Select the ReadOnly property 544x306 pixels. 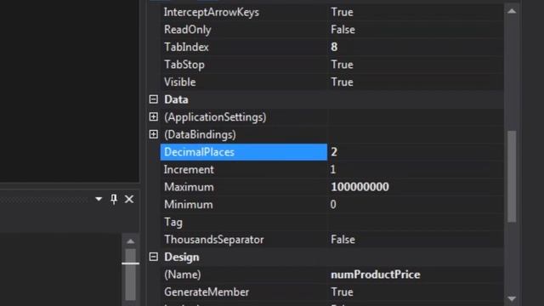pyautogui.click(x=187, y=30)
